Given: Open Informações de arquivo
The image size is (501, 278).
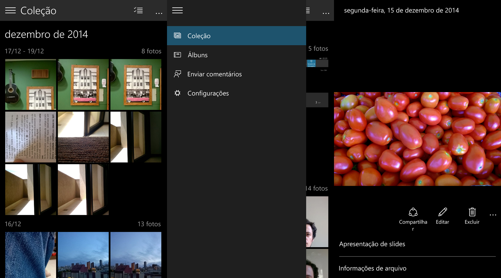Looking at the screenshot, I should (372, 268).
